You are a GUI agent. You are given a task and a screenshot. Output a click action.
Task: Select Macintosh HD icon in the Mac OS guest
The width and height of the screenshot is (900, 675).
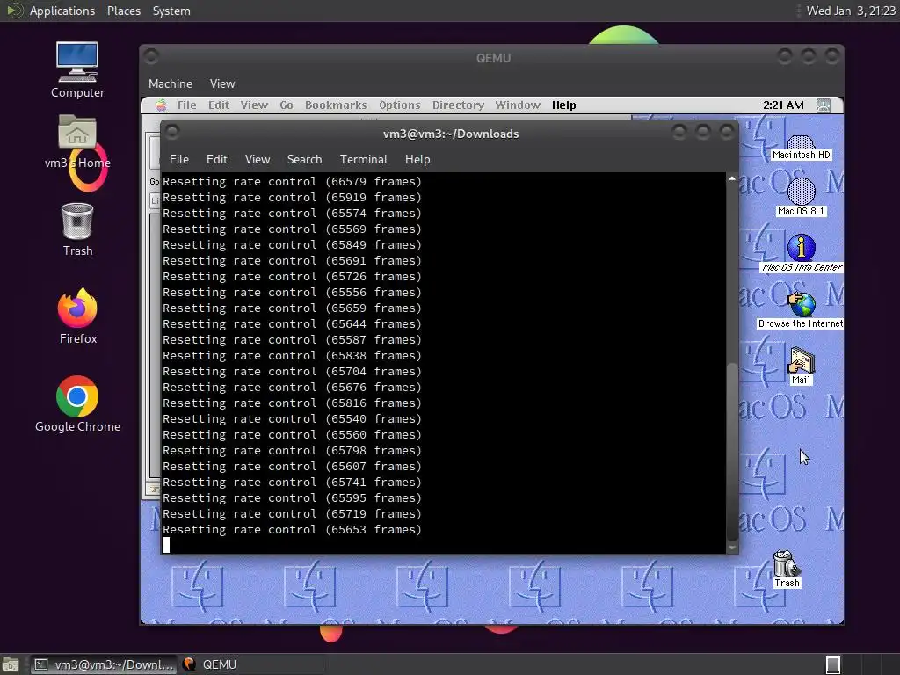click(801, 148)
